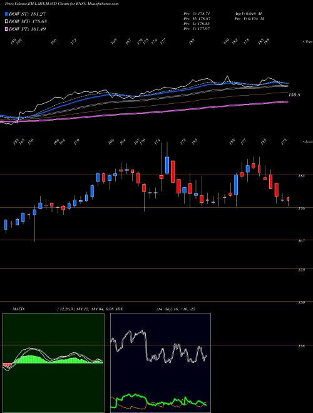Viewport: 313px width, 413px height.
Task: Select the 'DOW PT: 161.49' legend text
Action: [28, 29]
